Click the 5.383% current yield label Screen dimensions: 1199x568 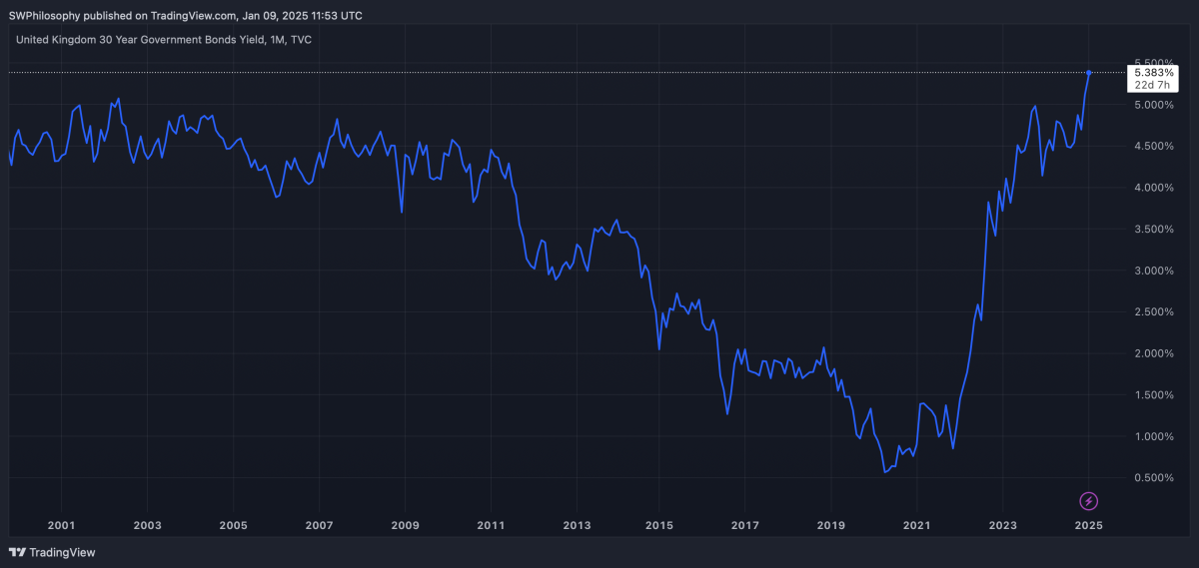coord(1157,73)
